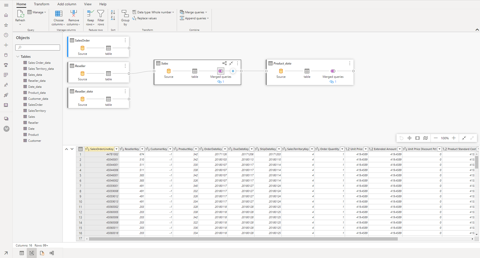Switch to the Transform ribbon tab
480x258 pixels.
coord(42,4)
